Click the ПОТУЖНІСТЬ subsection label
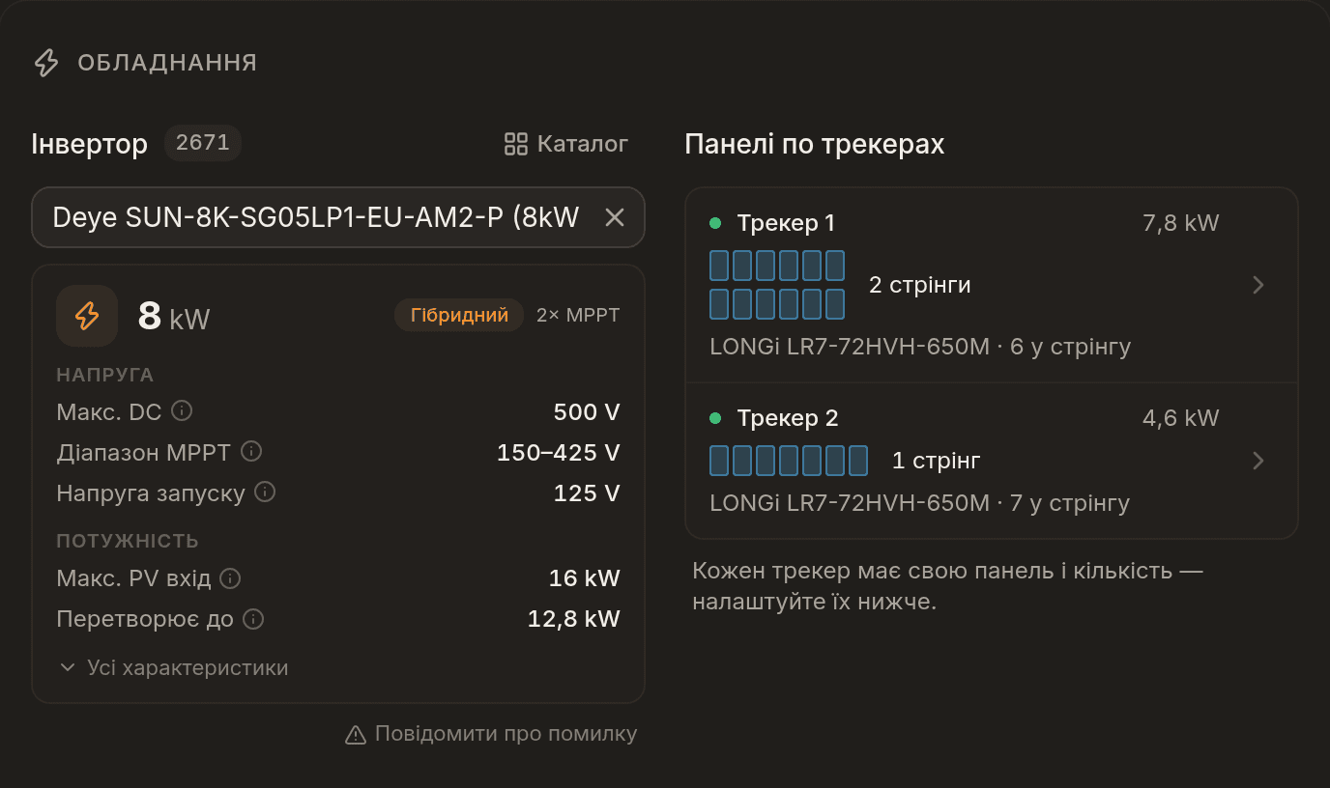The height and width of the screenshot is (788, 1330). 128,541
